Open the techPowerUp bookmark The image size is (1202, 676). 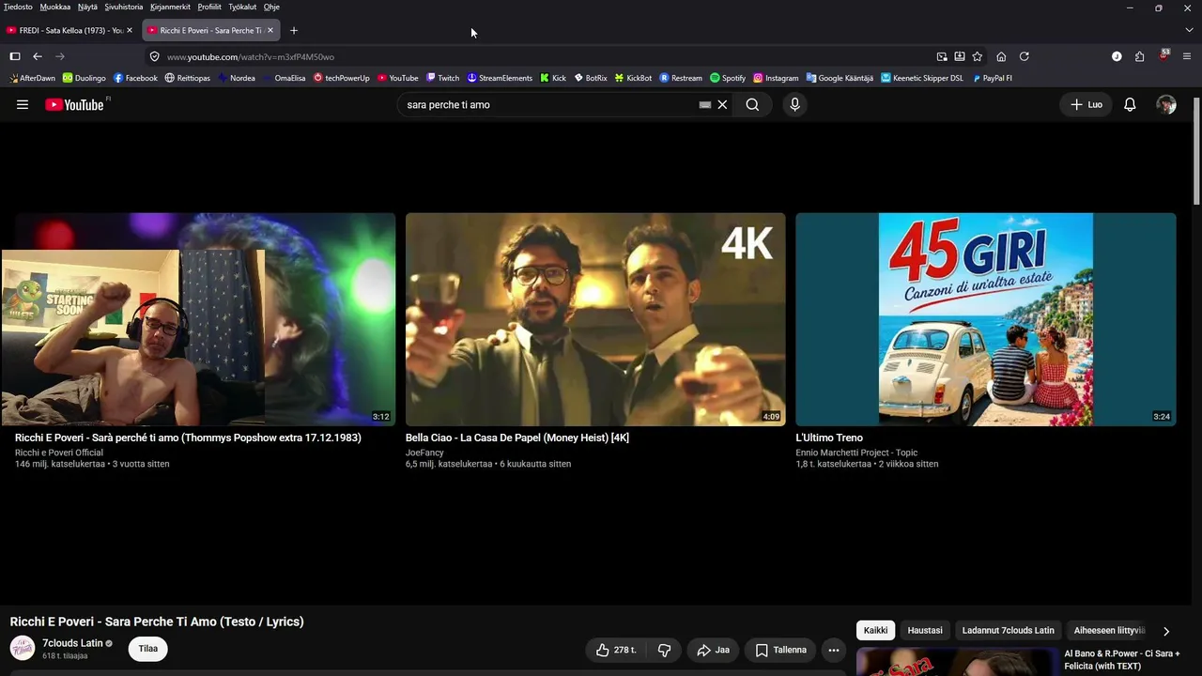pyautogui.click(x=342, y=78)
